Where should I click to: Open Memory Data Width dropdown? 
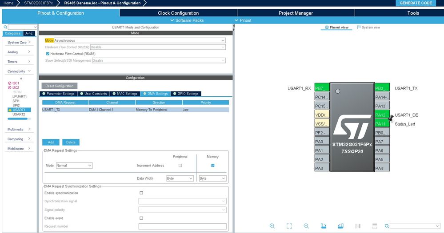(x=212, y=178)
